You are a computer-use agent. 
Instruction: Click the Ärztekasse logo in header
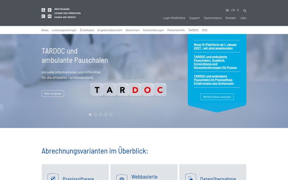click(x=61, y=13)
